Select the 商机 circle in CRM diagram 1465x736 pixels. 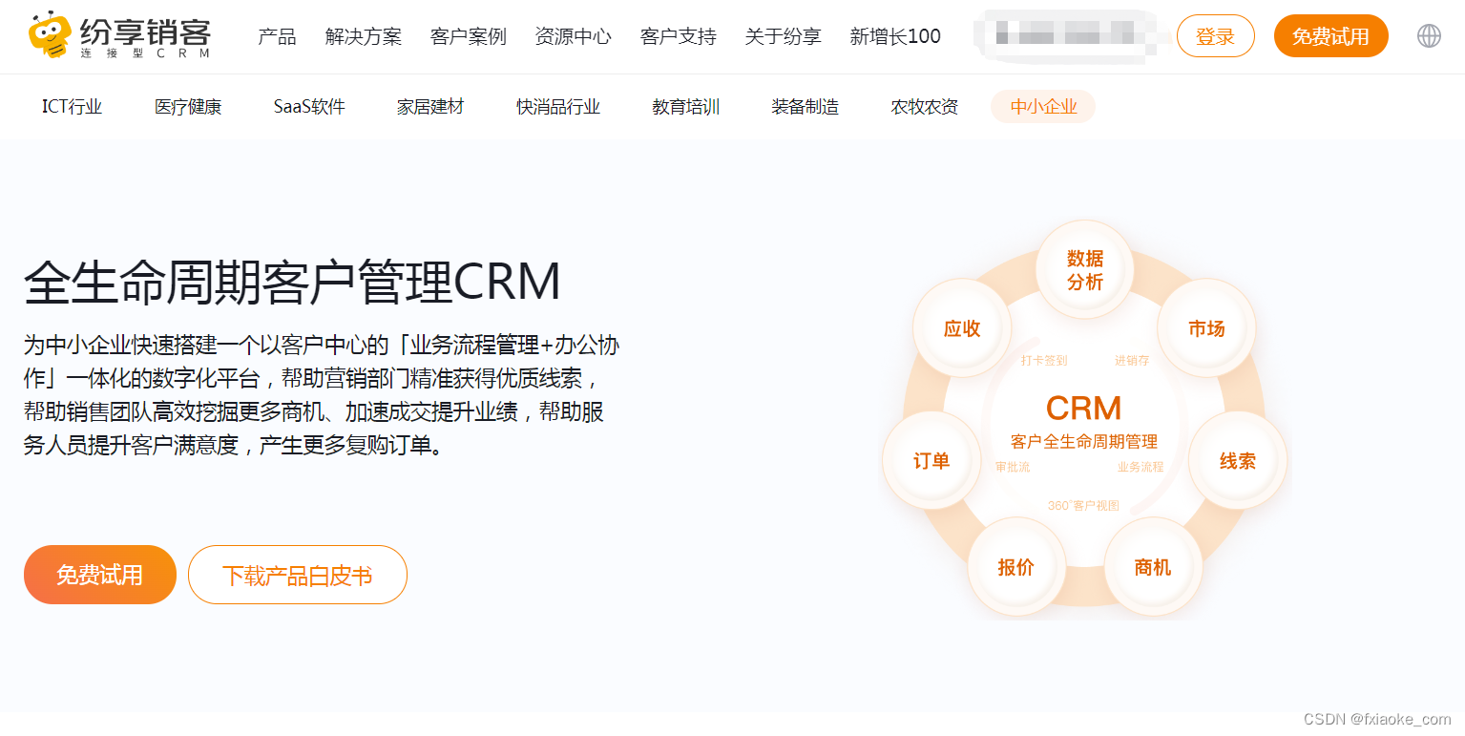pyautogui.click(x=1153, y=567)
